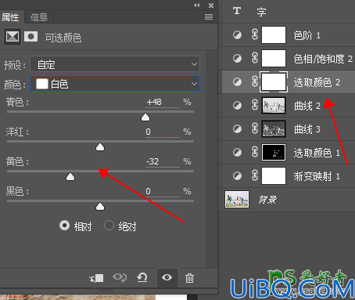This screenshot has width=355, height=300.
Task: Click the layer mask icon in Properties
Action: (x=30, y=37)
